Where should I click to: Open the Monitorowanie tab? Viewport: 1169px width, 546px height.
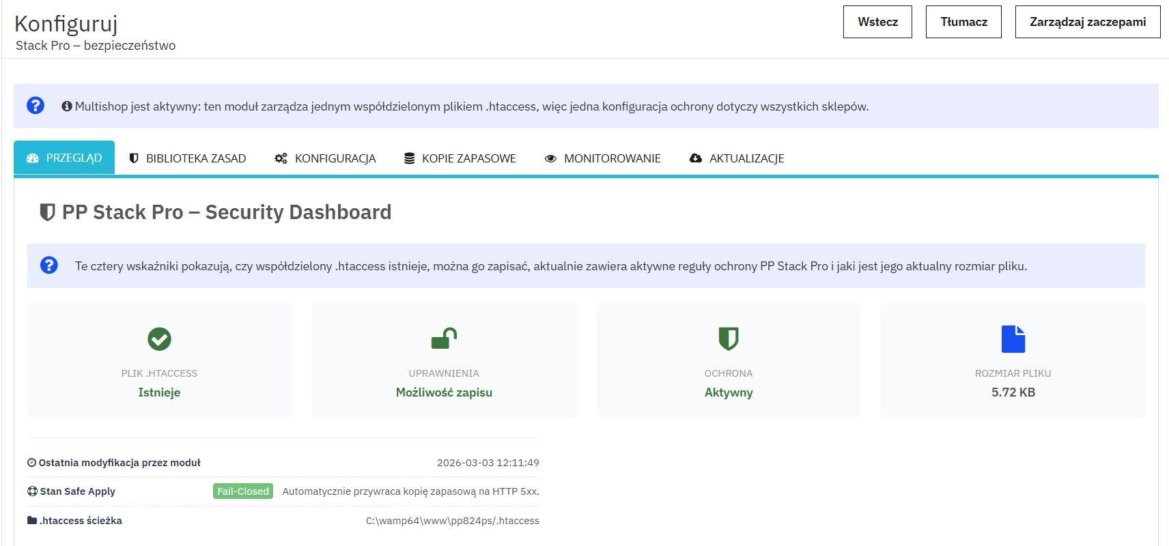point(602,158)
